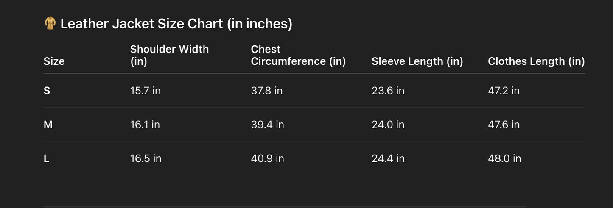Select the 39.4 in chest cell
The image size is (613, 208).
267,125
